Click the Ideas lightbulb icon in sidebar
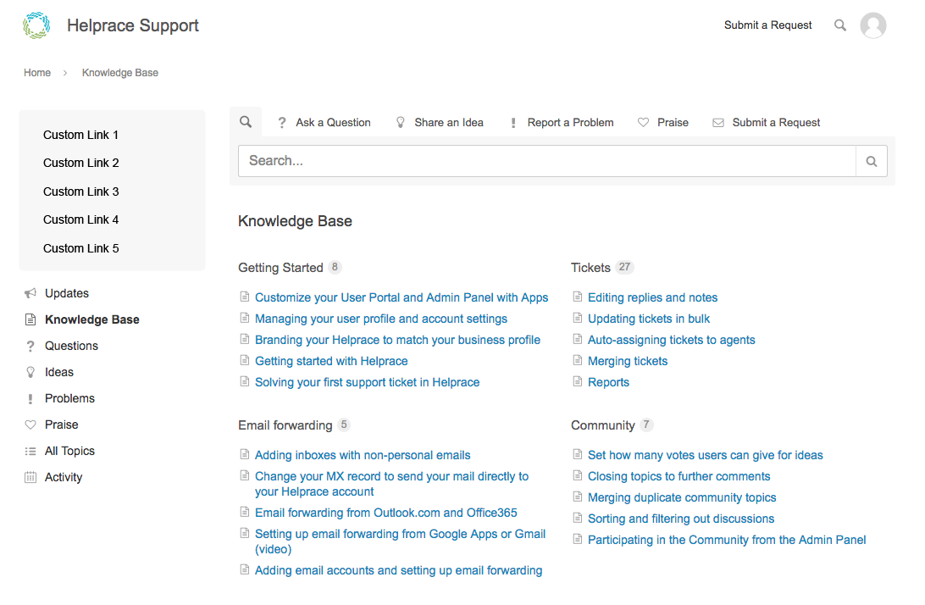 [30, 372]
